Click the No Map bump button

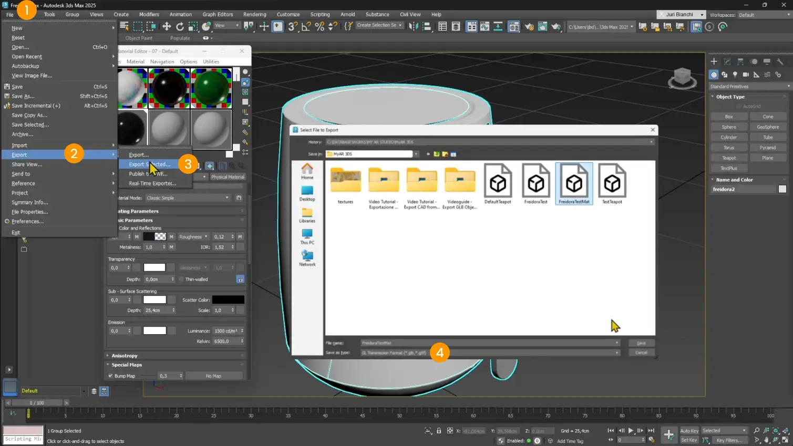(x=214, y=376)
